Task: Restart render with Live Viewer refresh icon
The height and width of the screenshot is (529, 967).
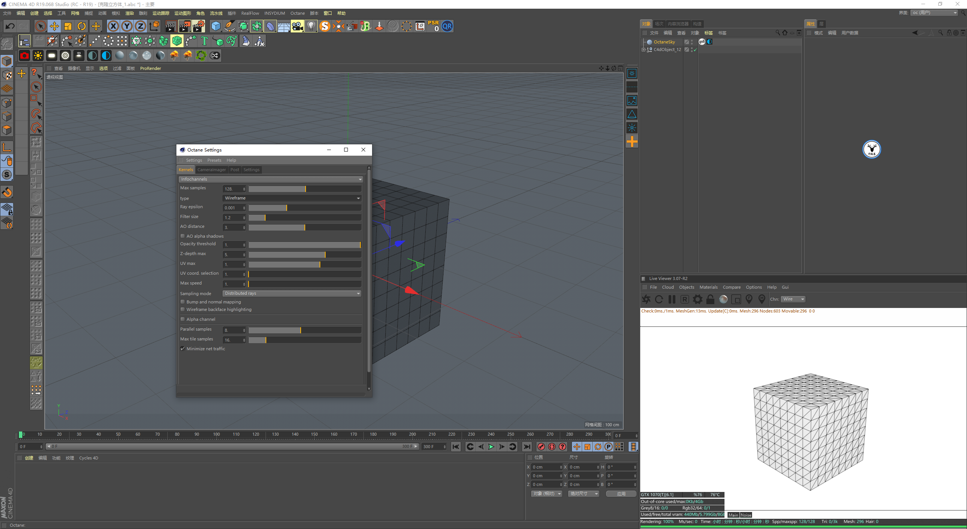Action: [x=659, y=299]
